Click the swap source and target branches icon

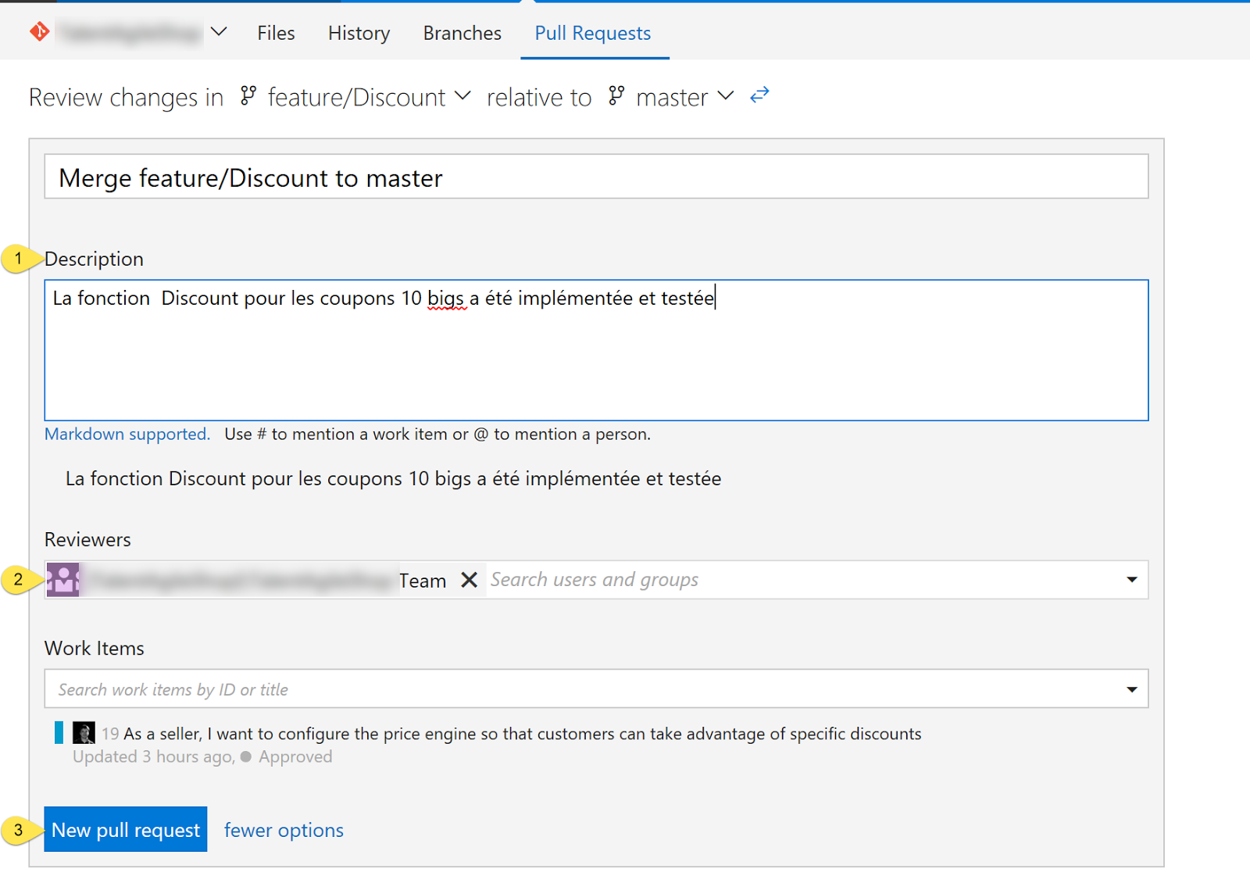click(758, 95)
